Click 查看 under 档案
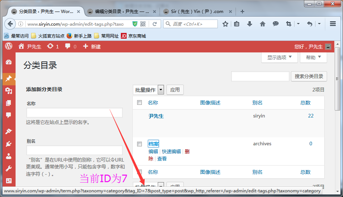The height and width of the screenshot is (197, 343). pyautogui.click(x=162, y=159)
